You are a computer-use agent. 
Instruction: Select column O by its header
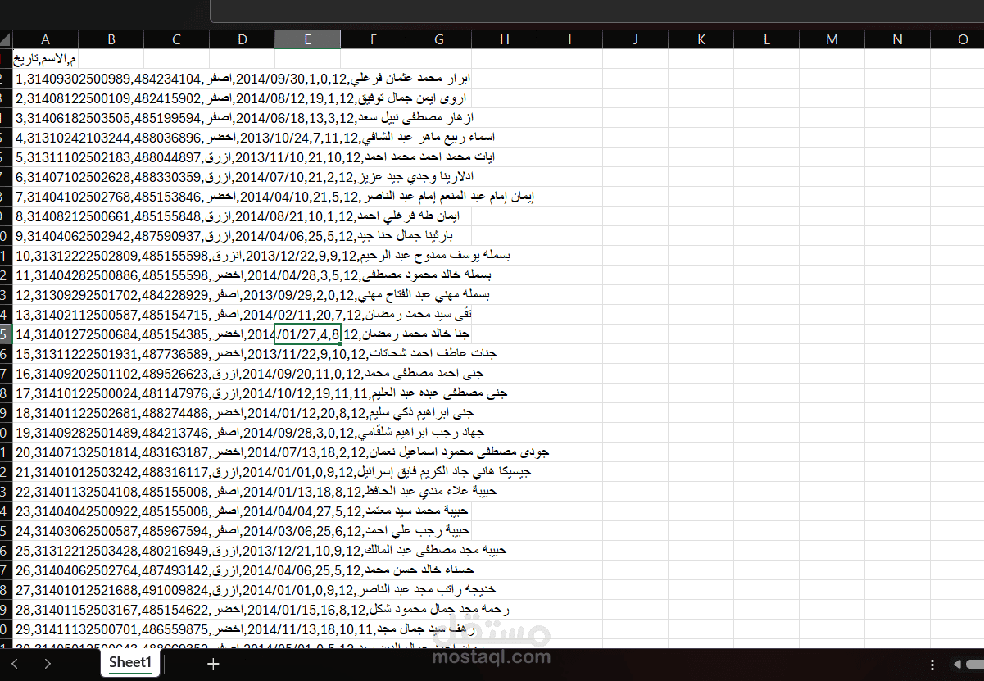957,39
